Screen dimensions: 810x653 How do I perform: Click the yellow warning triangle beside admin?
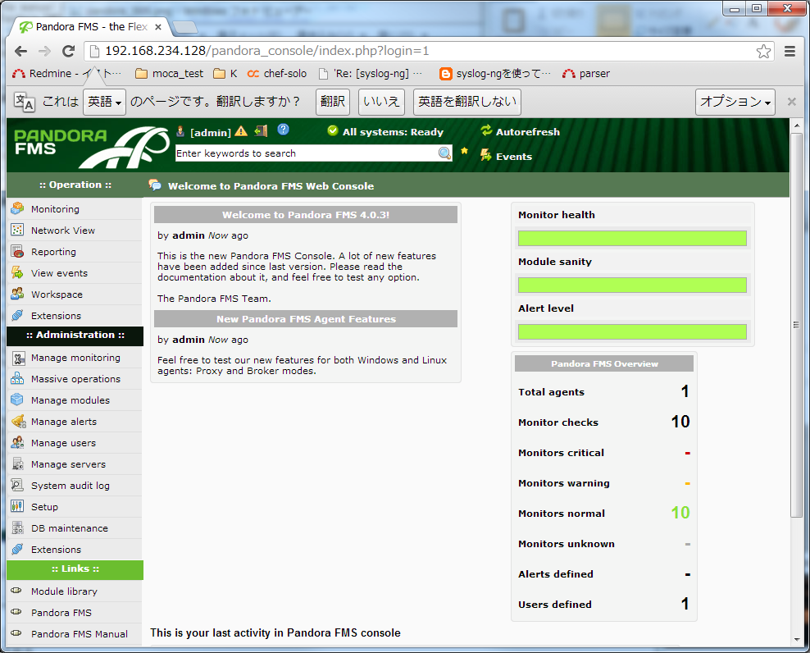[x=241, y=132]
